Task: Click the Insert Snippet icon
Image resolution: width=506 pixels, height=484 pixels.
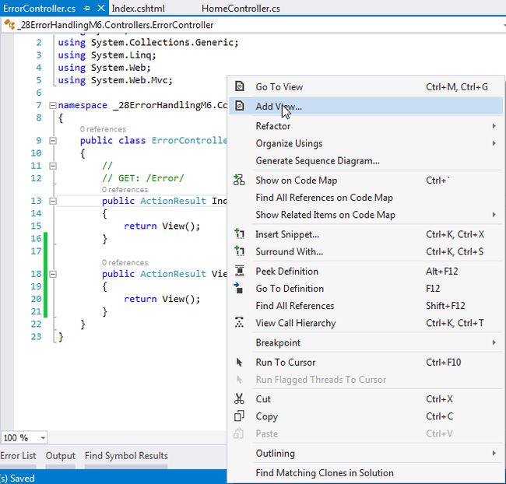Action: (x=240, y=234)
